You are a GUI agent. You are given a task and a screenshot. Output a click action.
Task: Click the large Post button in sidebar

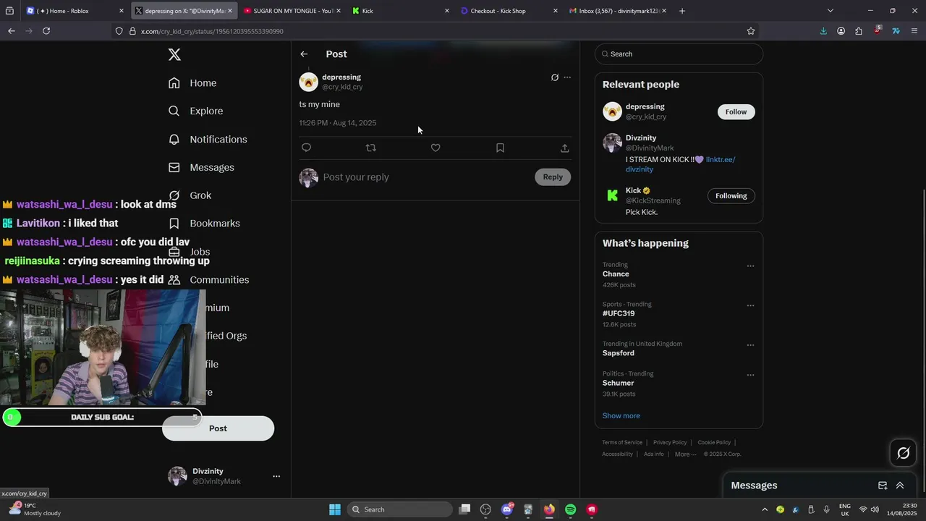pos(218,428)
